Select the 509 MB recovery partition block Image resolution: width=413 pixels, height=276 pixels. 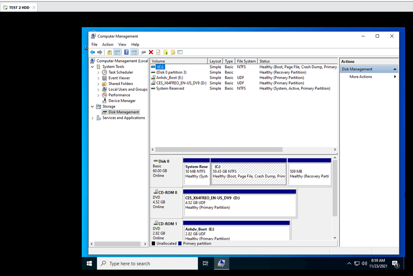coord(309,172)
